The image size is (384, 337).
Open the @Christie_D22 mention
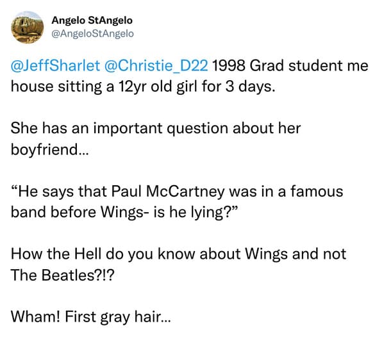tap(156, 65)
